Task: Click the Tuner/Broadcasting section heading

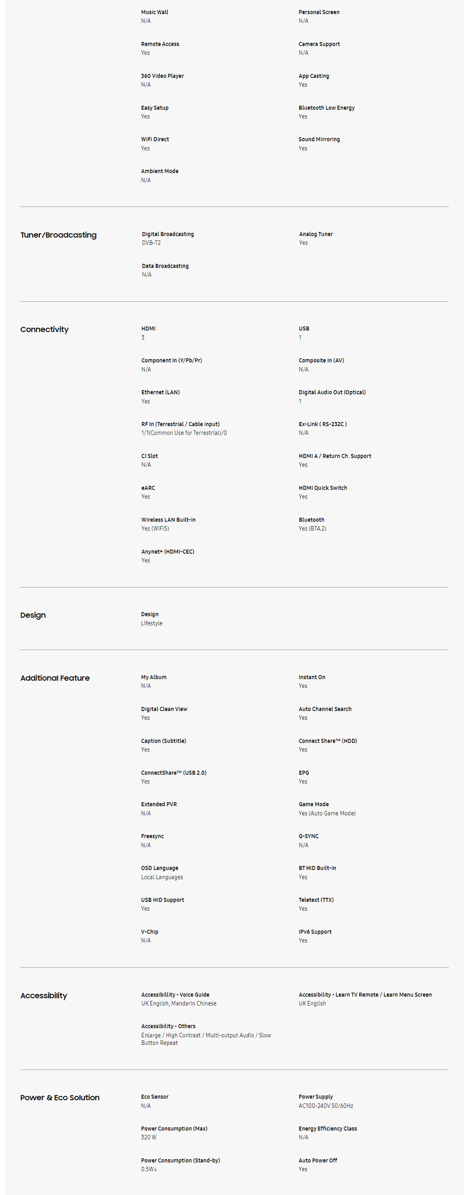Action: 58,235
